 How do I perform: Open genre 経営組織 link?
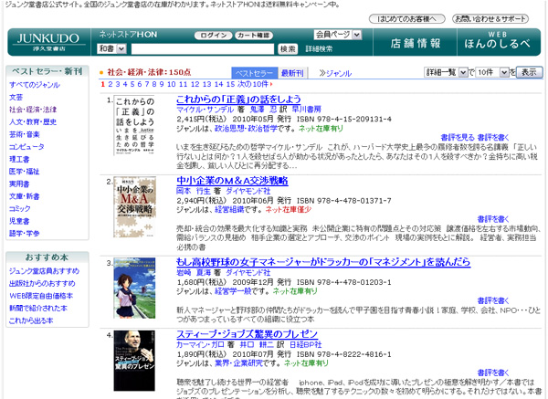[229, 210]
